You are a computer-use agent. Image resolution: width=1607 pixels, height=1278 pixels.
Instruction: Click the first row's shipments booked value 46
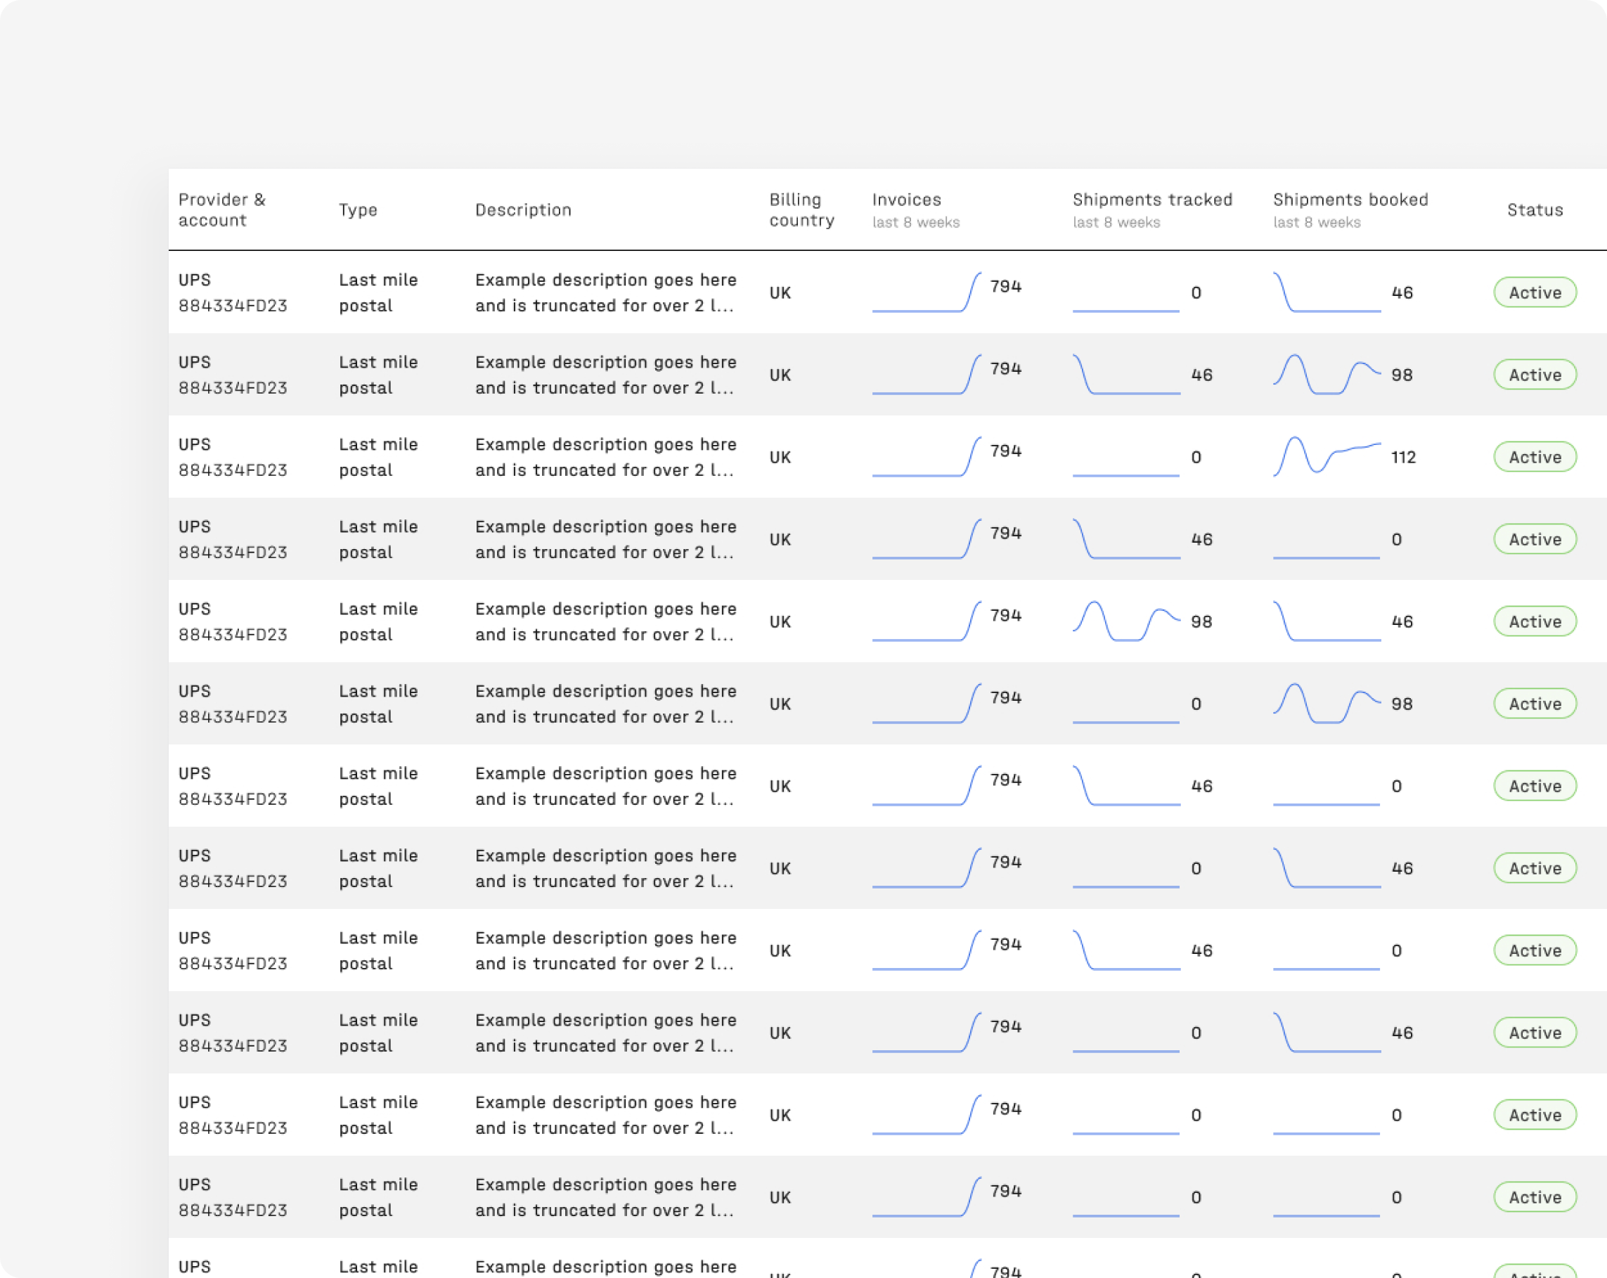pos(1401,293)
